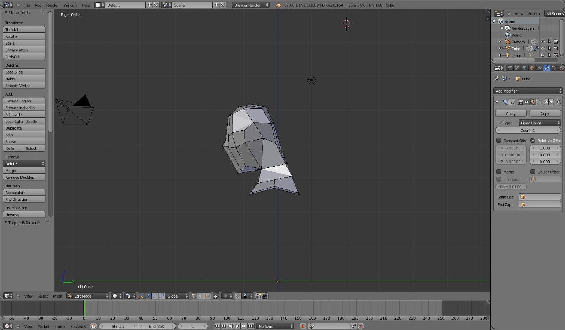565x330 pixels.
Task: Jump to the last frame of the timeline
Action: coord(251,326)
